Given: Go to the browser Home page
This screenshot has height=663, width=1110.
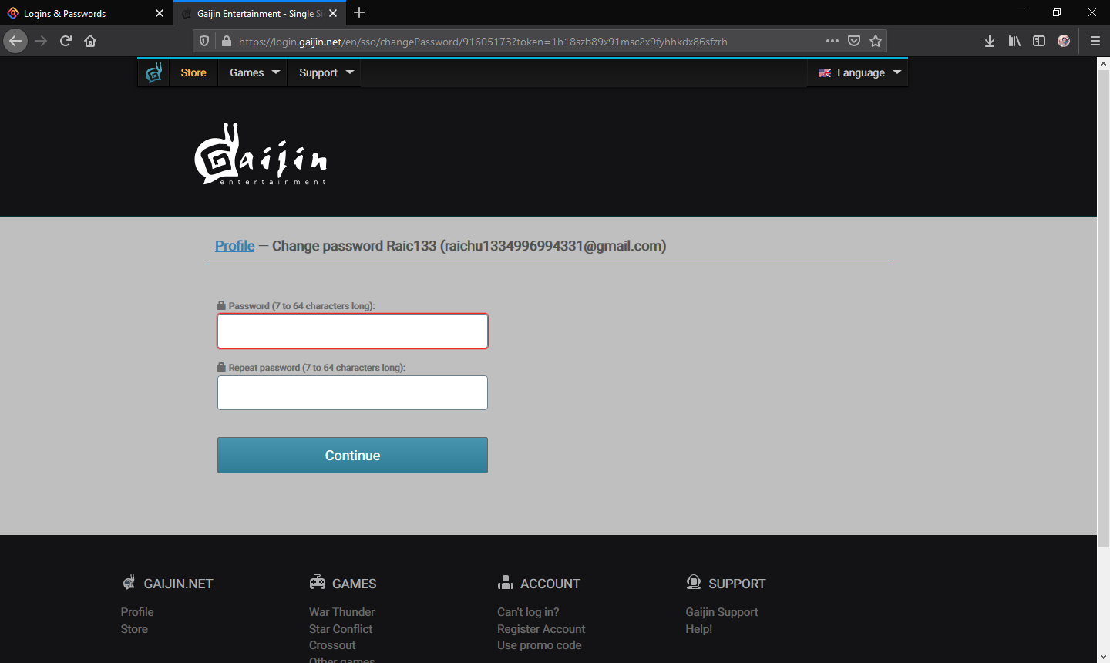Looking at the screenshot, I should click(90, 41).
